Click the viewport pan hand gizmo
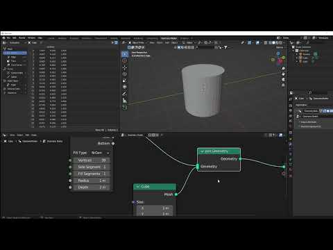 283,74
